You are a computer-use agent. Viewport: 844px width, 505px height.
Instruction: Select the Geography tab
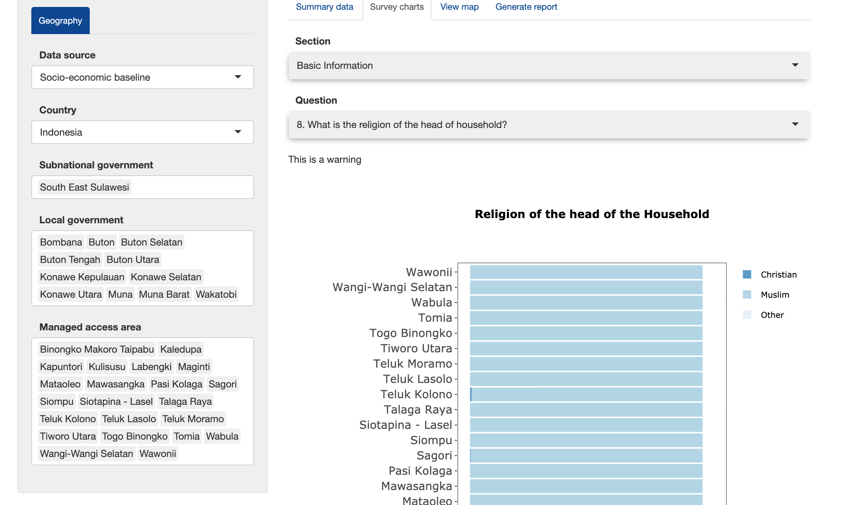coord(60,20)
